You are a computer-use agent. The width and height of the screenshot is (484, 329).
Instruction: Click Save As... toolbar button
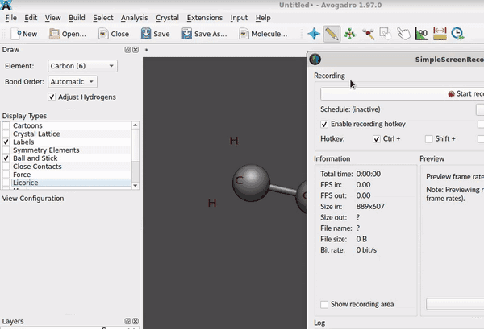[204, 34]
